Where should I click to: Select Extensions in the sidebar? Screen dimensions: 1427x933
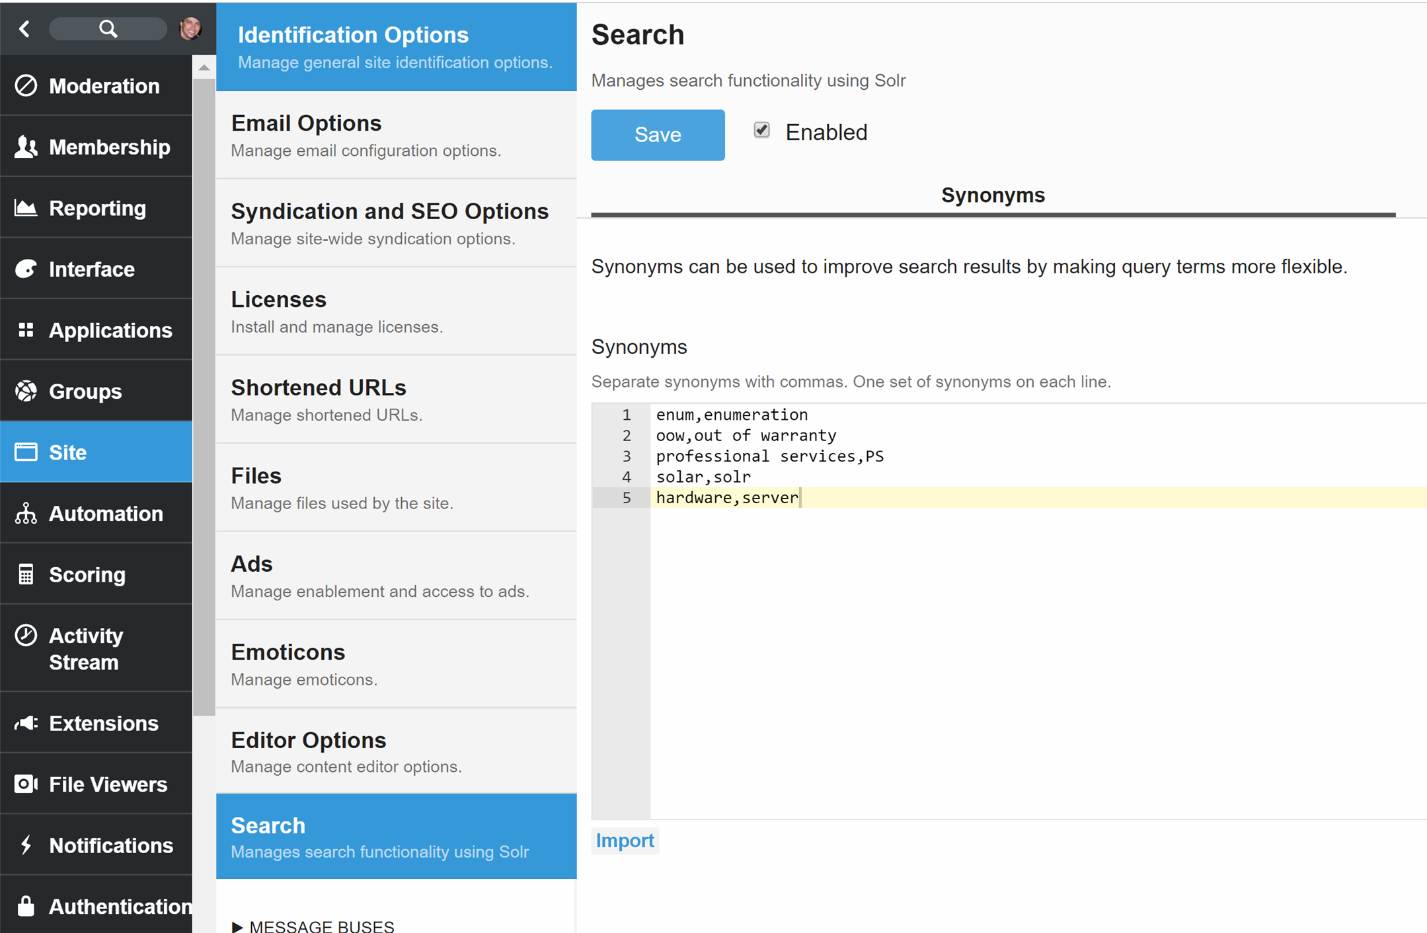[96, 723]
